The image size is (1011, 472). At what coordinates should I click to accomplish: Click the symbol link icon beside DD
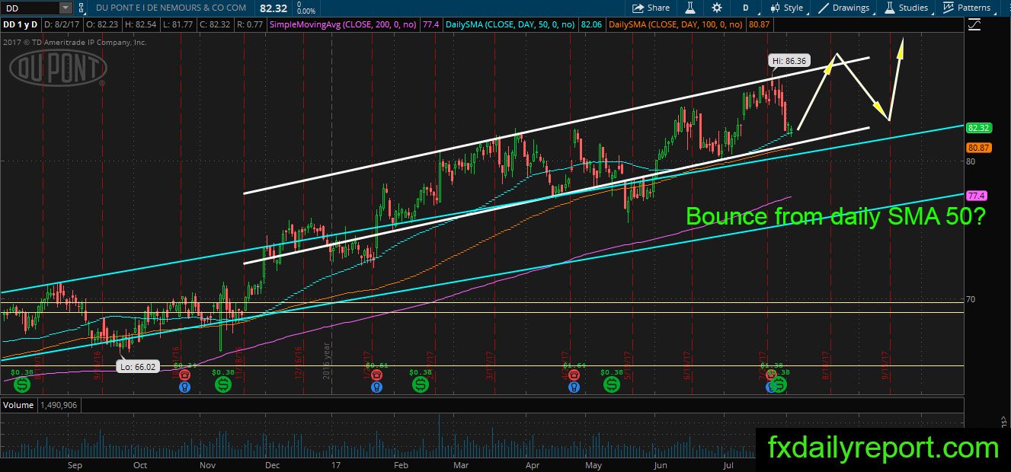[82, 8]
